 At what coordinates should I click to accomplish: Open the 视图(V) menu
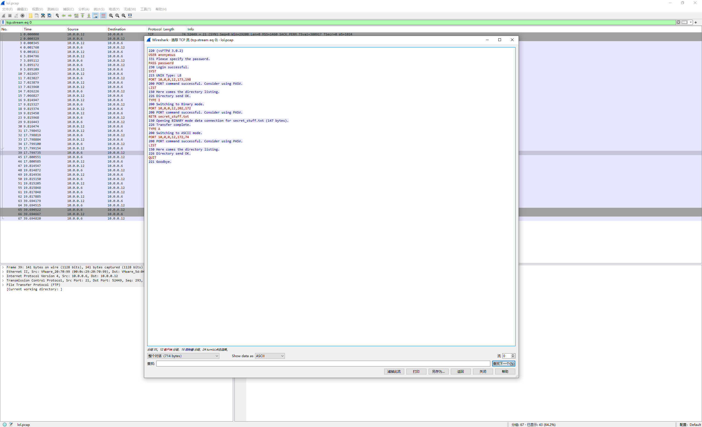click(37, 9)
